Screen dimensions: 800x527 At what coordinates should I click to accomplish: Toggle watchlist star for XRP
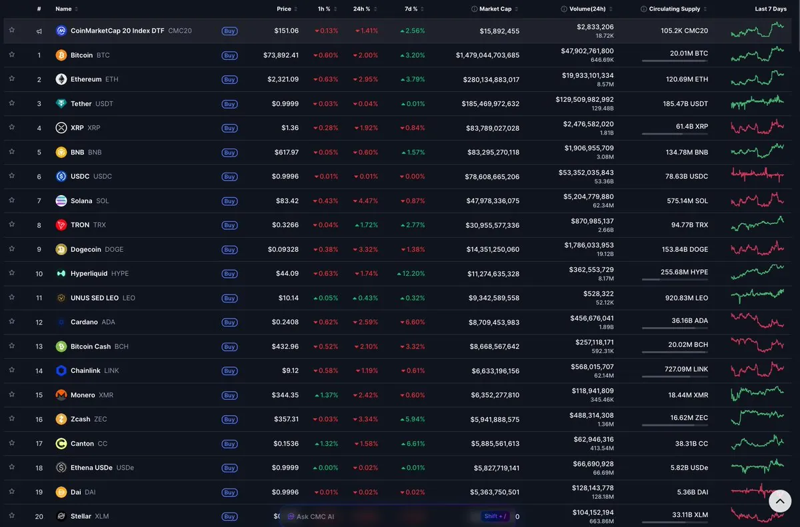(12, 127)
